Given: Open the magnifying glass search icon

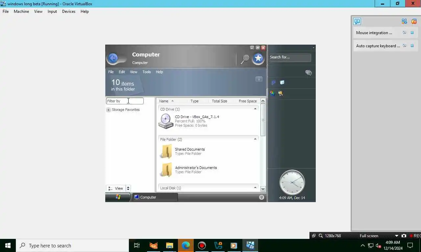Looking at the screenshot, I should tap(245, 59).
